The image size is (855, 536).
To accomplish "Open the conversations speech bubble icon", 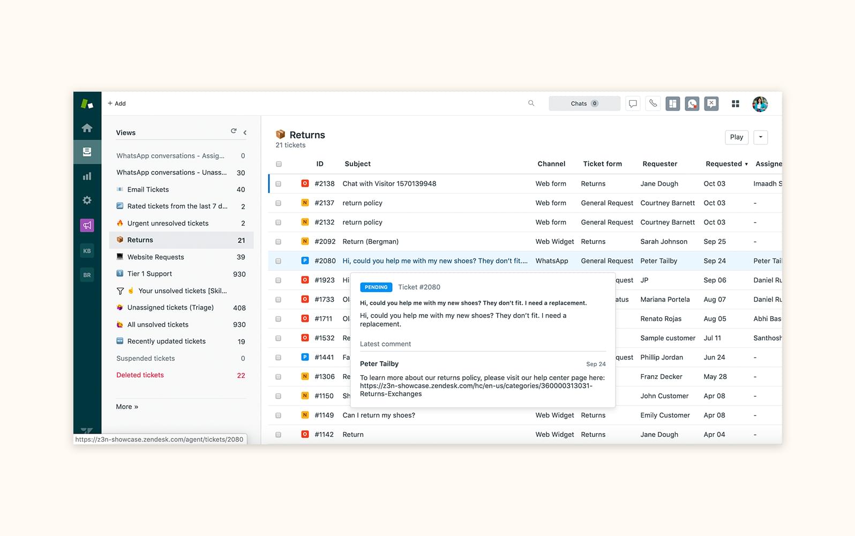I will click(x=633, y=104).
